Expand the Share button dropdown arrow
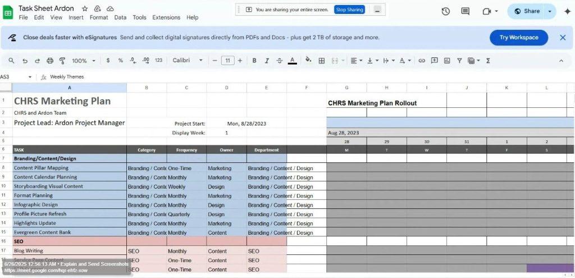This screenshot has height=278, width=575. click(x=550, y=11)
